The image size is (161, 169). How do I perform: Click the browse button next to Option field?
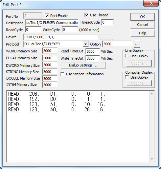[137, 44]
